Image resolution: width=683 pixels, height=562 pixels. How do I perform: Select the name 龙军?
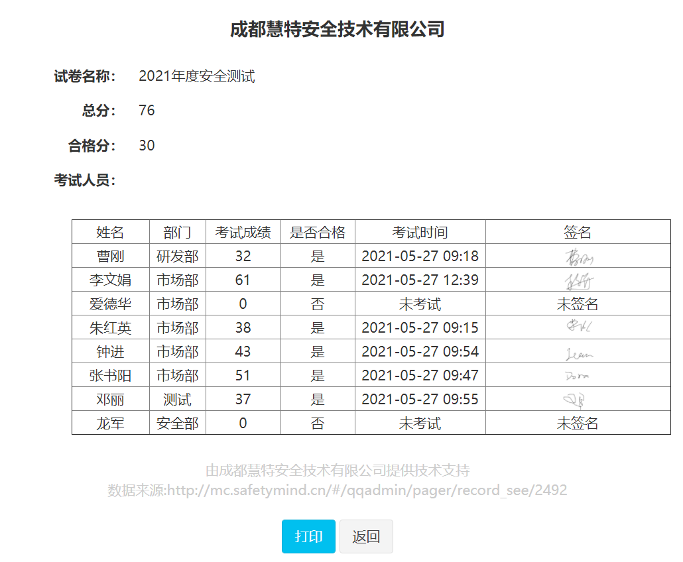110,423
